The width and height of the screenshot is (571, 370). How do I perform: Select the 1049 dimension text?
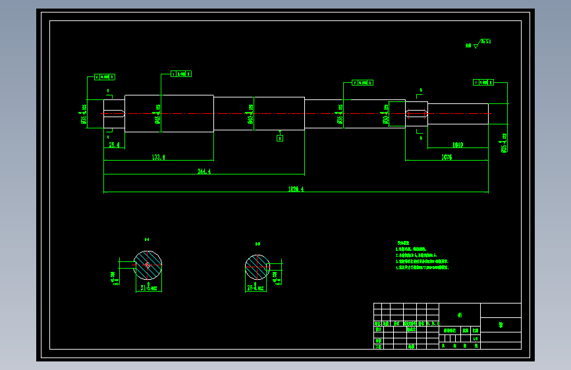click(x=458, y=145)
